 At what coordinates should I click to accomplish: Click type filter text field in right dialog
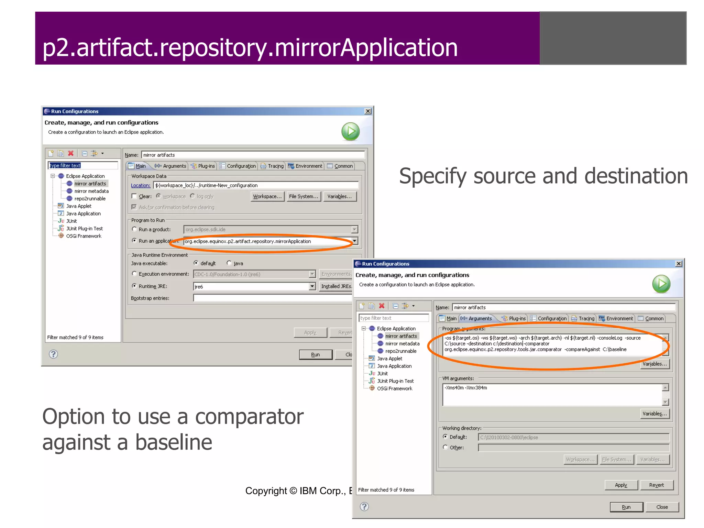[394, 318]
